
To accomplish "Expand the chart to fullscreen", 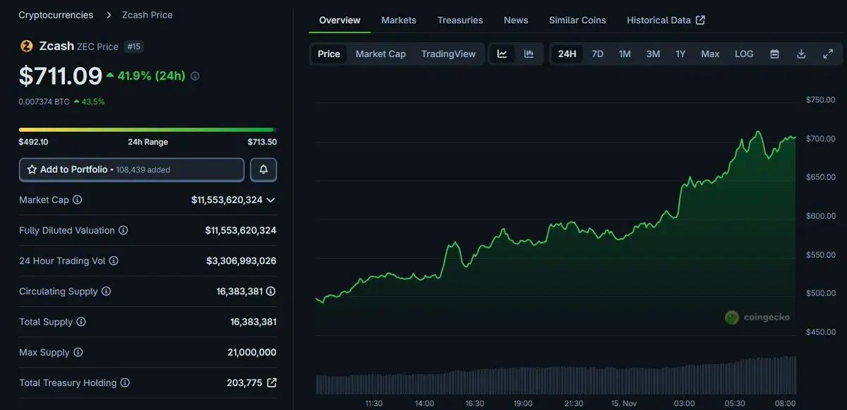I will [x=828, y=54].
